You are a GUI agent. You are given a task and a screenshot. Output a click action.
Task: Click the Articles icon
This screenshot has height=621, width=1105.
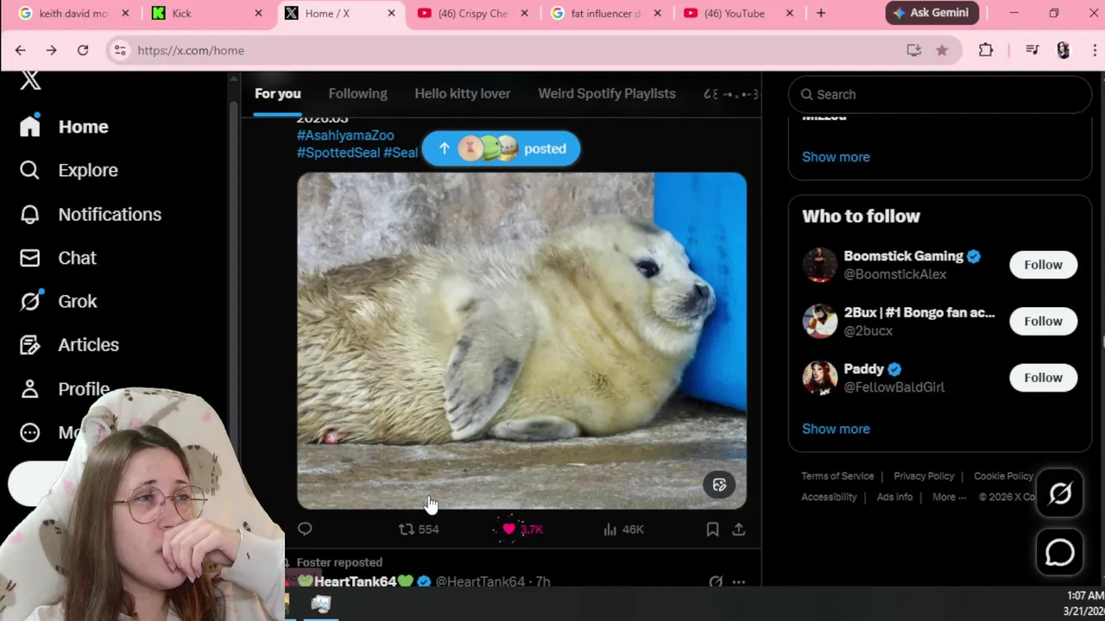(x=30, y=345)
